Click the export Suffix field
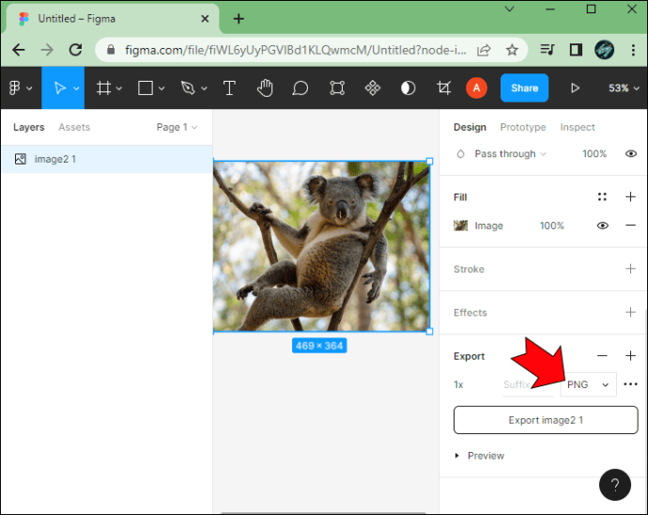This screenshot has height=515, width=648. tap(528, 384)
